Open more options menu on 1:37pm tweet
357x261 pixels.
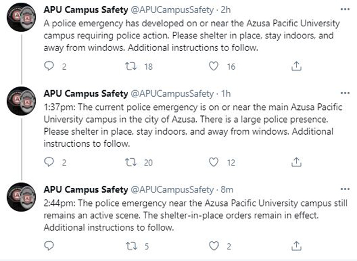(345, 93)
